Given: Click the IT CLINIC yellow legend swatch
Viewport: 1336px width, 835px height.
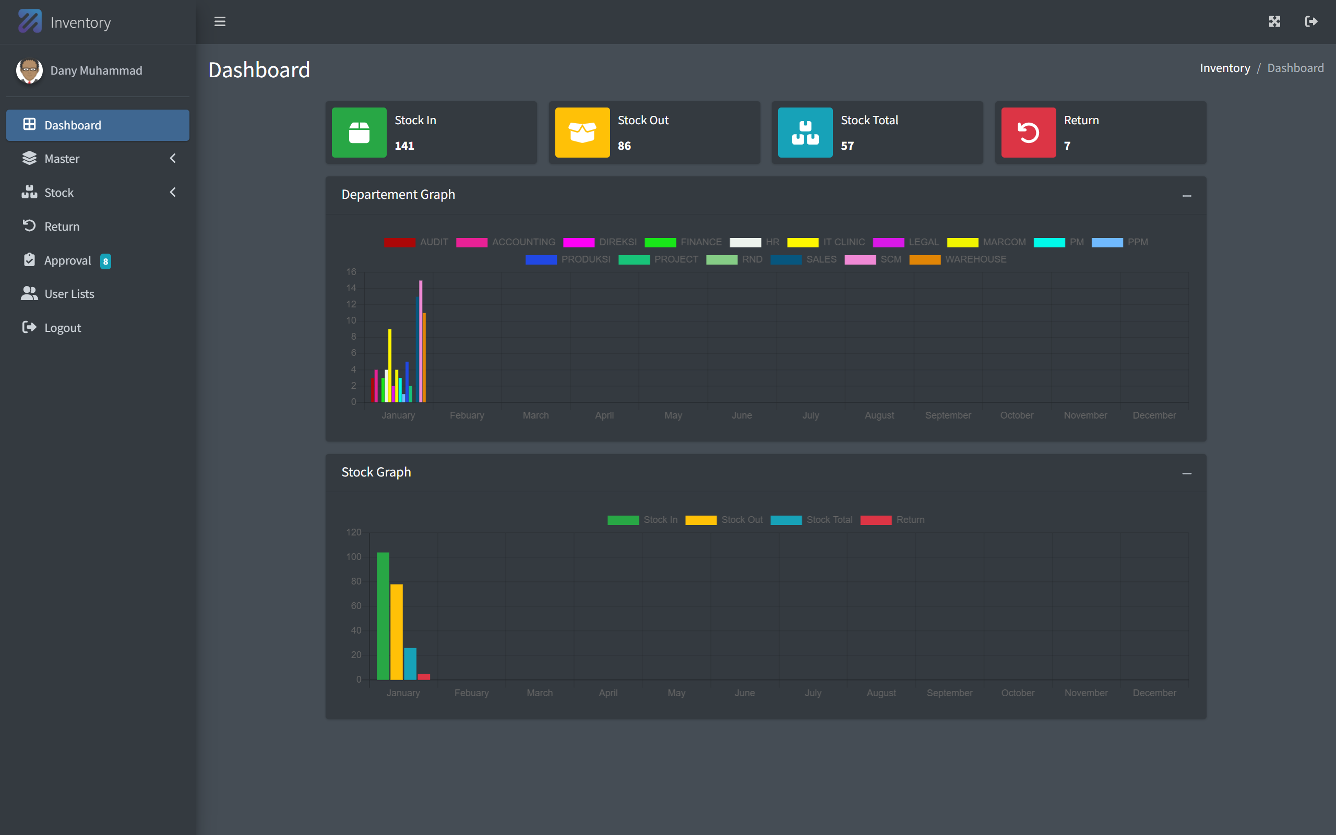Looking at the screenshot, I should pyautogui.click(x=802, y=243).
